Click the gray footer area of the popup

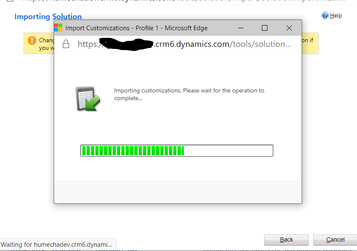[178, 191]
